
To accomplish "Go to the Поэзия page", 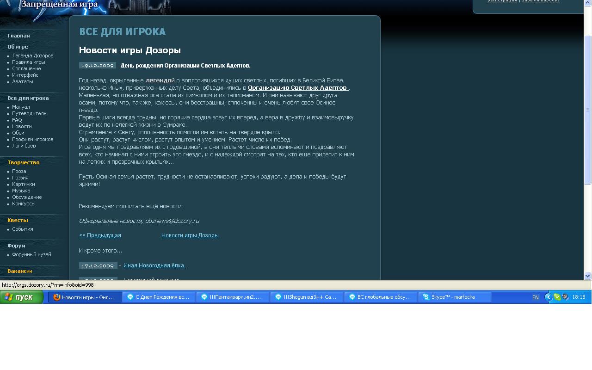I will point(20,178).
